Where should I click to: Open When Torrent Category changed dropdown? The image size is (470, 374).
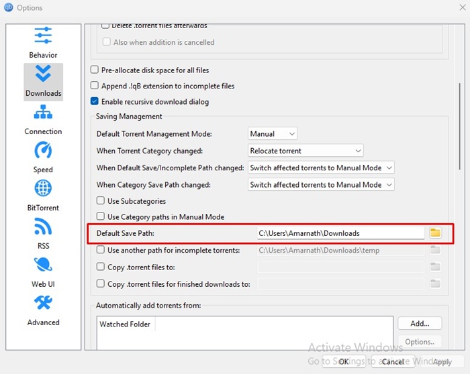[305, 151]
